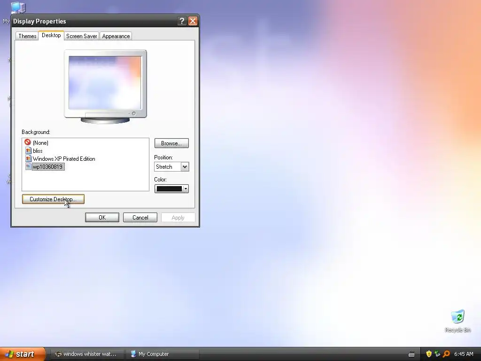Open the Start menu
This screenshot has height=361, width=481.
click(22, 354)
